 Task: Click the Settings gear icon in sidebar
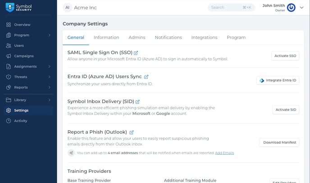click(x=9, y=110)
